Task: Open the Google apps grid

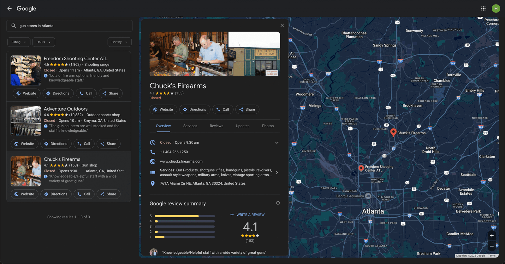Action: click(x=483, y=9)
